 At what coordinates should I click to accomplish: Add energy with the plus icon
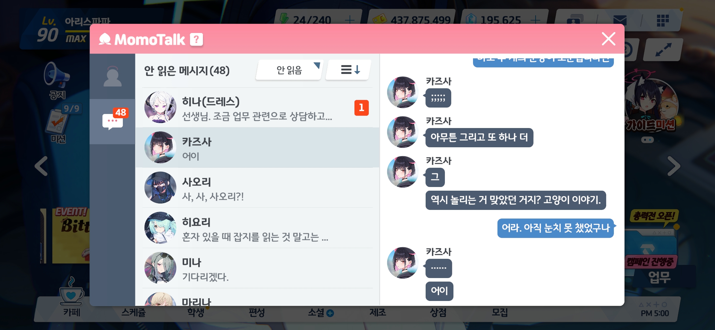click(350, 20)
